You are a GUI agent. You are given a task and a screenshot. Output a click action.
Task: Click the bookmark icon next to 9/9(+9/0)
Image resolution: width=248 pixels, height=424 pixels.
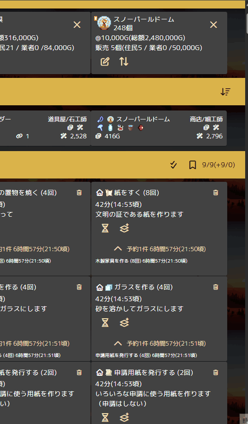[192, 165]
